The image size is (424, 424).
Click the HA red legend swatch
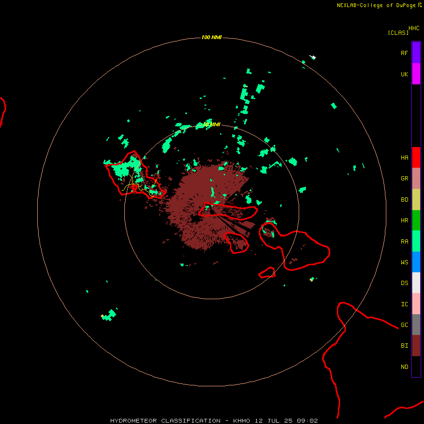[x=416, y=157]
